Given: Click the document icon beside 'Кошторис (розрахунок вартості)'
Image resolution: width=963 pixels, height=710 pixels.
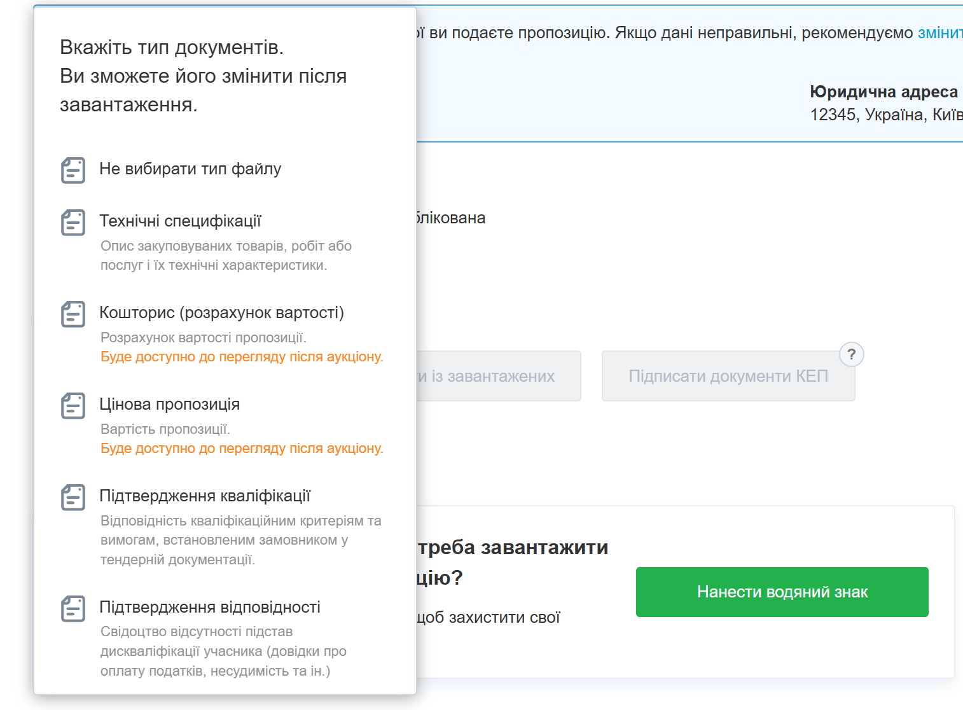Looking at the screenshot, I should click(x=73, y=314).
